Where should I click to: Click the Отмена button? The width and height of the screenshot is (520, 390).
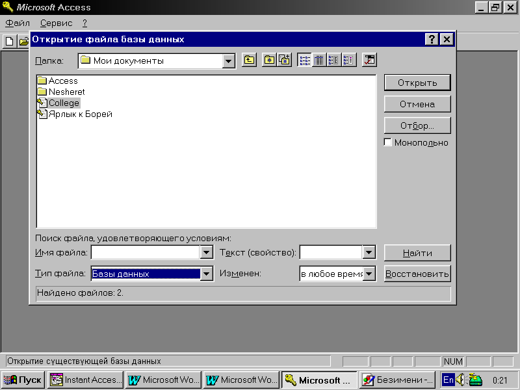417,104
